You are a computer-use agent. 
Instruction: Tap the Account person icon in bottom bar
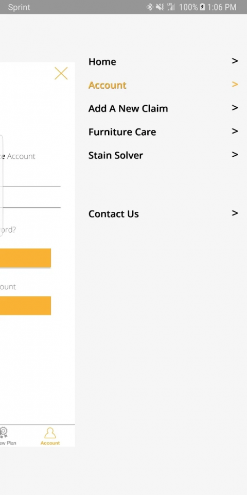[50, 433]
